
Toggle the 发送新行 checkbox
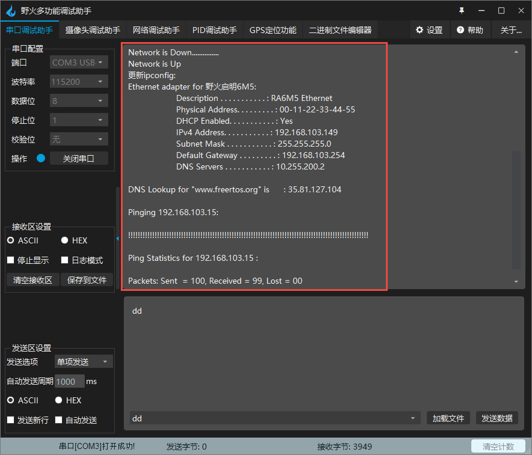point(10,420)
